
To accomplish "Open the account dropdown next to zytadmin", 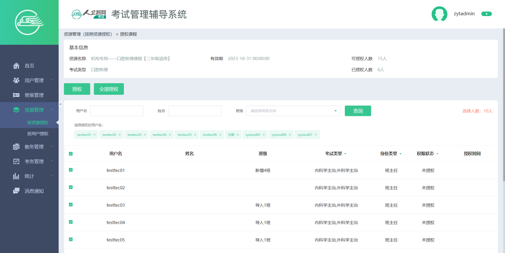I will coord(487,14).
